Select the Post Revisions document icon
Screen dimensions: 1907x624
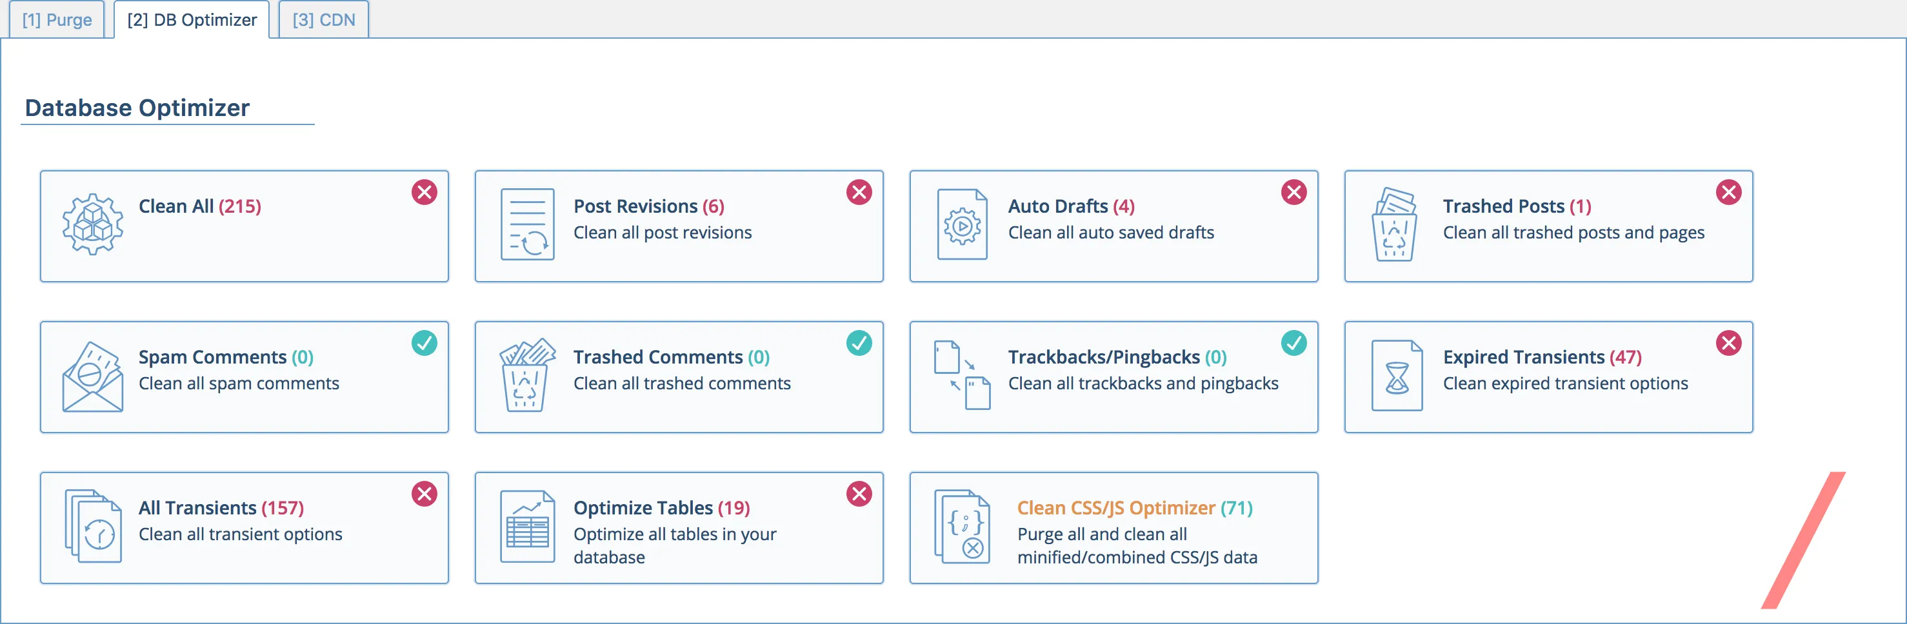point(528,227)
